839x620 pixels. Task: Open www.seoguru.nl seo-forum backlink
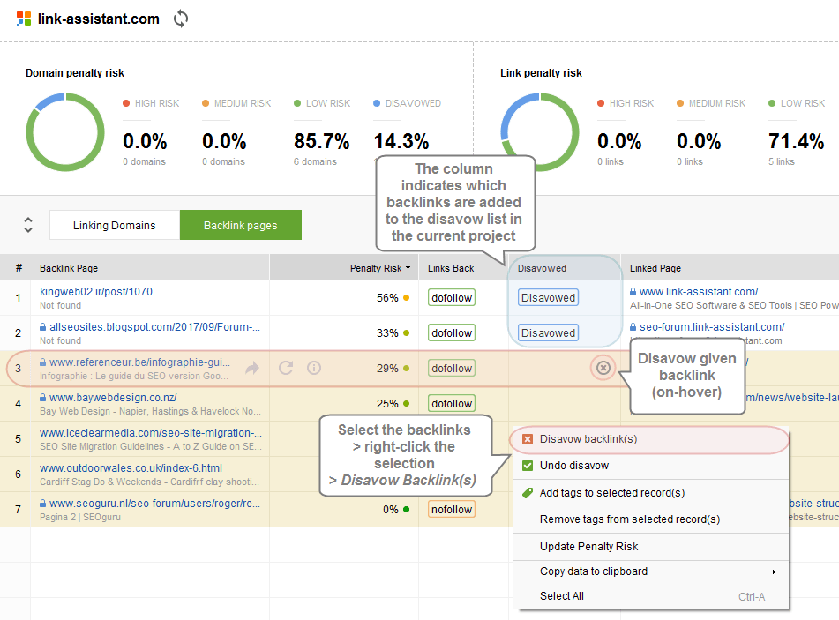(x=154, y=504)
